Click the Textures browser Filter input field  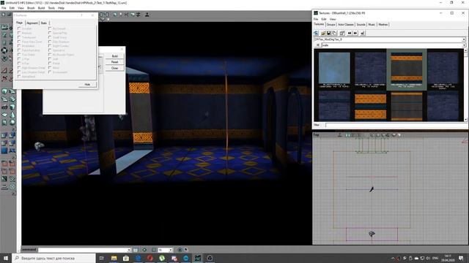point(395,125)
